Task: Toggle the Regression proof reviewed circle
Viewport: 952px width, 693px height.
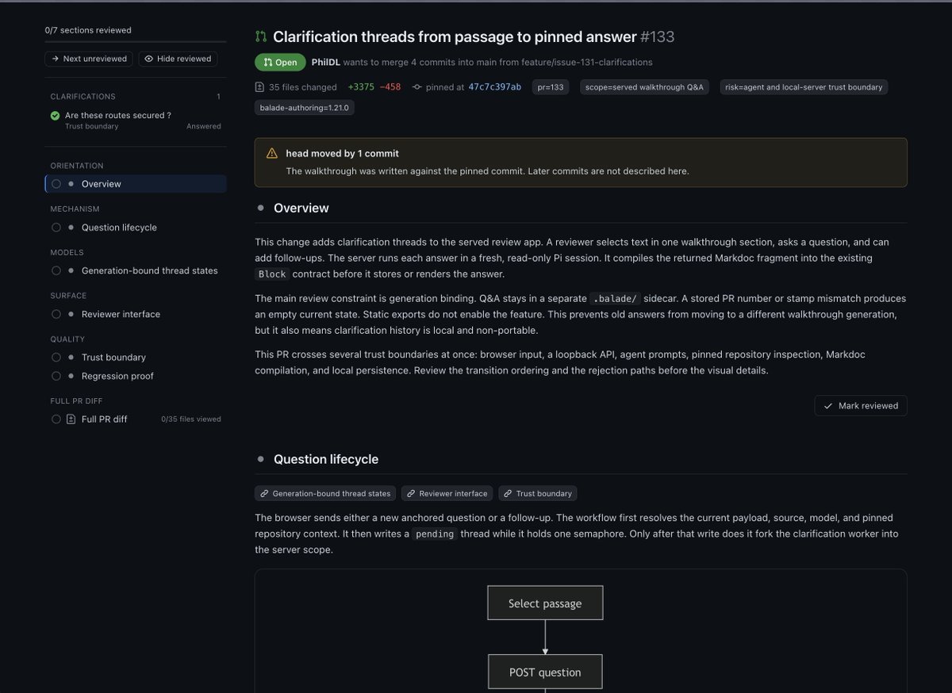Action: [x=56, y=376]
